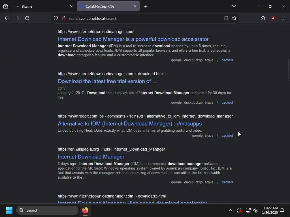Click the sync update tray icon
This screenshot has height=217, width=290.
click(x=239, y=210)
